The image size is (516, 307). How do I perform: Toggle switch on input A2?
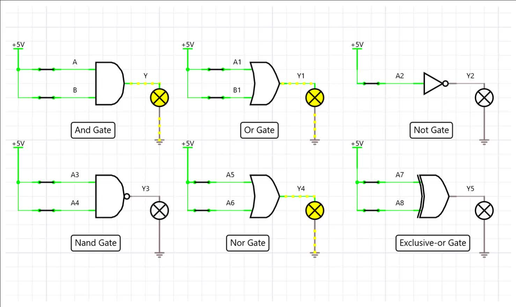371,83
